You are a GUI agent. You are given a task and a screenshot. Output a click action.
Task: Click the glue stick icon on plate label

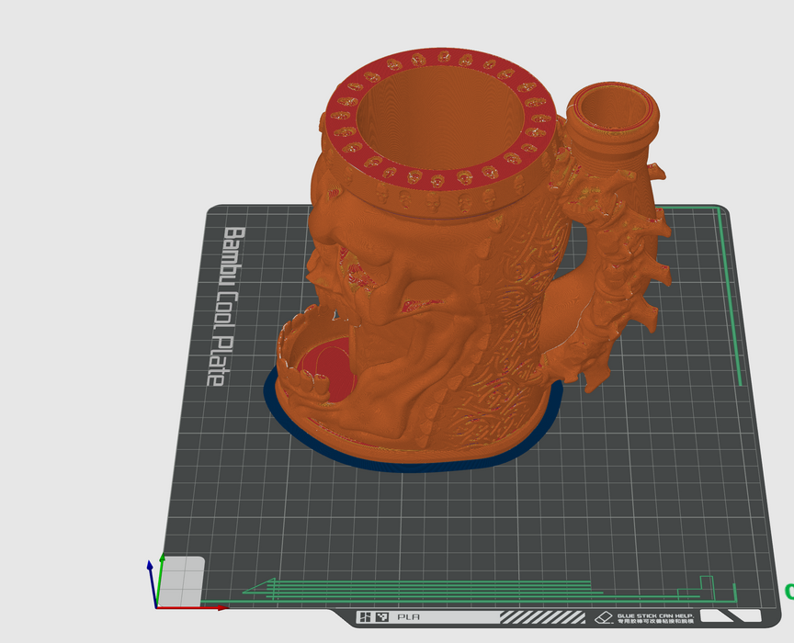click(603, 617)
